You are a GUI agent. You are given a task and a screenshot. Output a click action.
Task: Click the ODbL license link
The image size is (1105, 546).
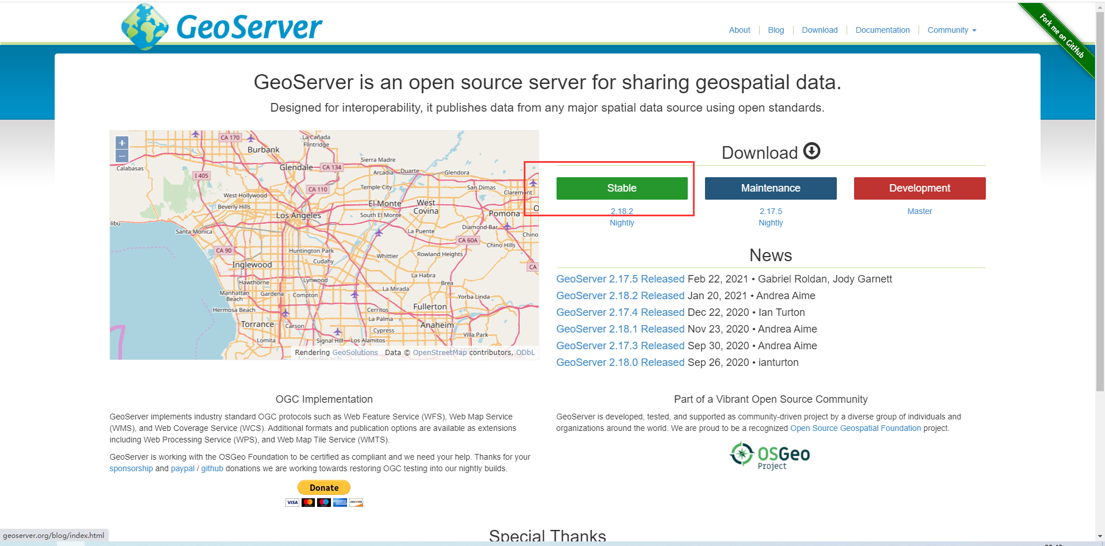[525, 353]
